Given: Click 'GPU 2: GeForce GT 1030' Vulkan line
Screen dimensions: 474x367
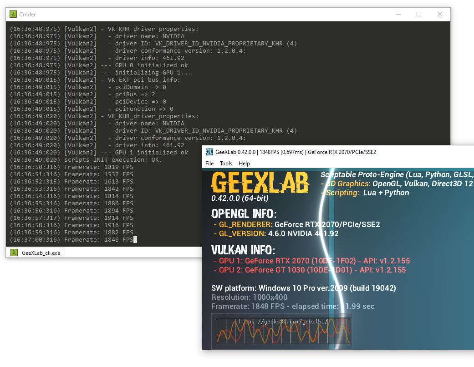Looking at the screenshot, I should pos(310,270).
